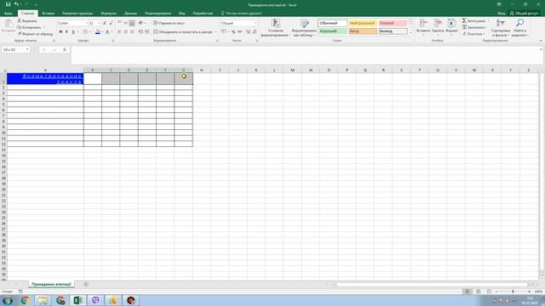Increase font size

tap(105, 23)
